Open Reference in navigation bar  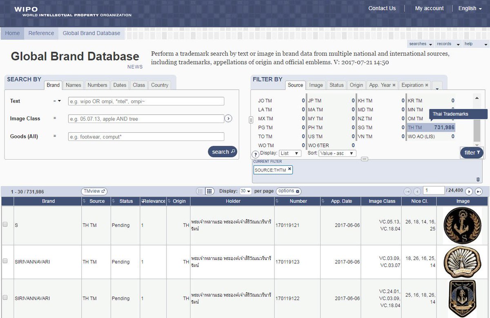pos(41,33)
